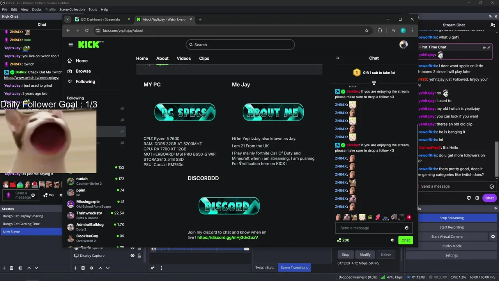The width and height of the screenshot is (499, 281).
Task: Open the OBS Tools menu
Action: (93, 9)
